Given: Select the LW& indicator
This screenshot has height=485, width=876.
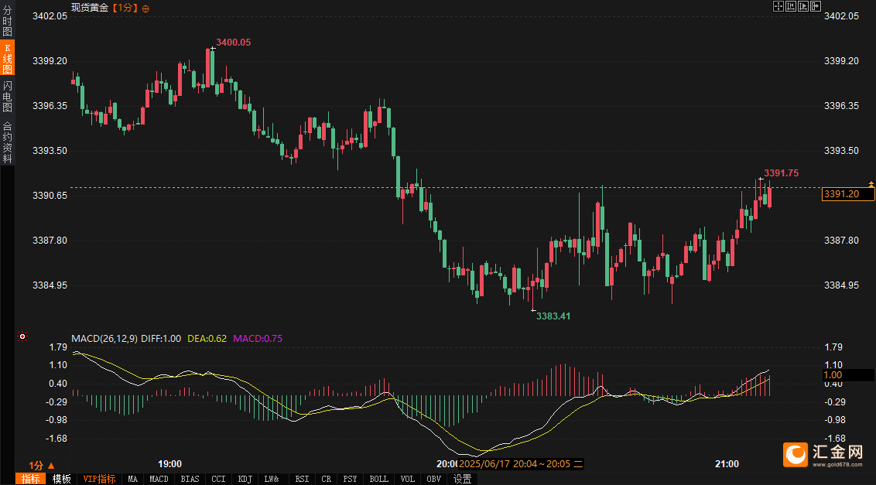Looking at the screenshot, I should click(272, 479).
